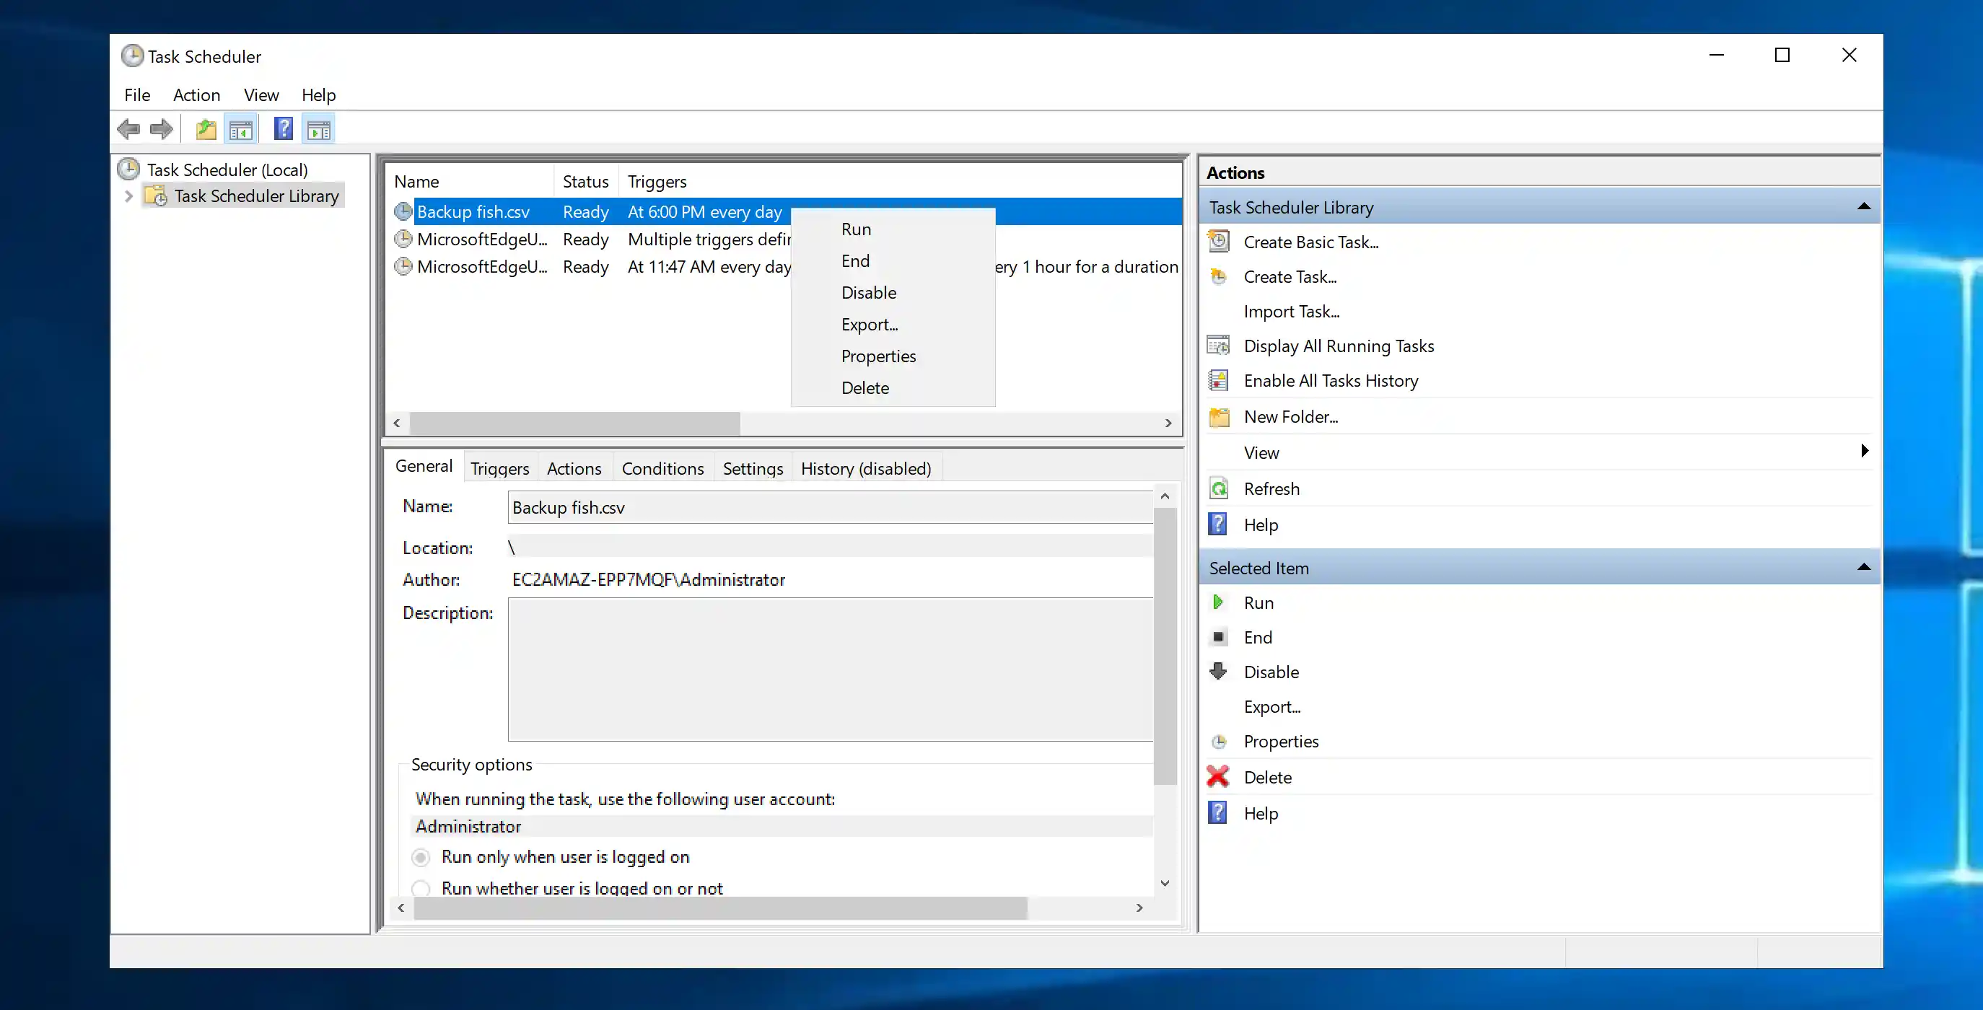This screenshot has height=1010, width=1983.
Task: Select 'Run only when user is logged on'
Action: (421, 857)
